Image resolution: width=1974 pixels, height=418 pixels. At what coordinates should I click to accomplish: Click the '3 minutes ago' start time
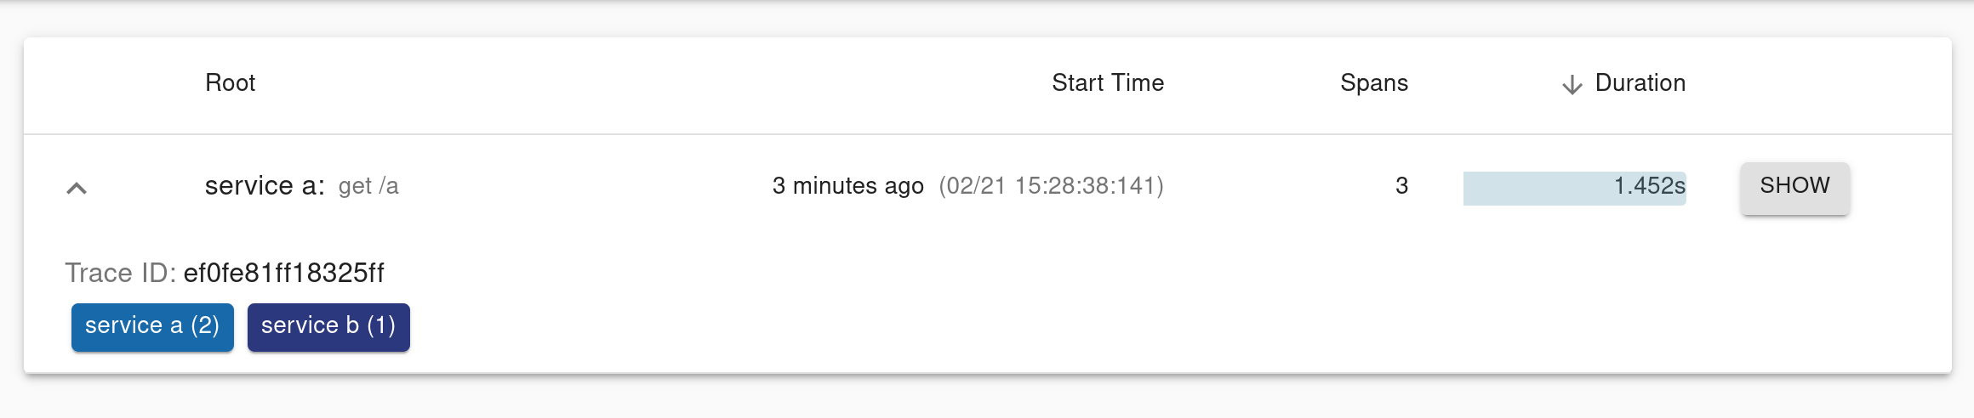click(x=847, y=186)
